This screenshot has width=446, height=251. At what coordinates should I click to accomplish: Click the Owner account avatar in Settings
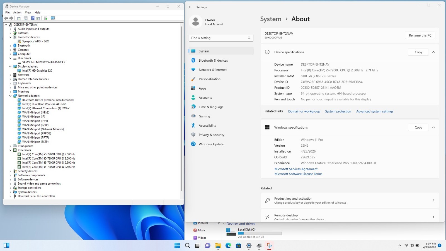(x=196, y=22)
